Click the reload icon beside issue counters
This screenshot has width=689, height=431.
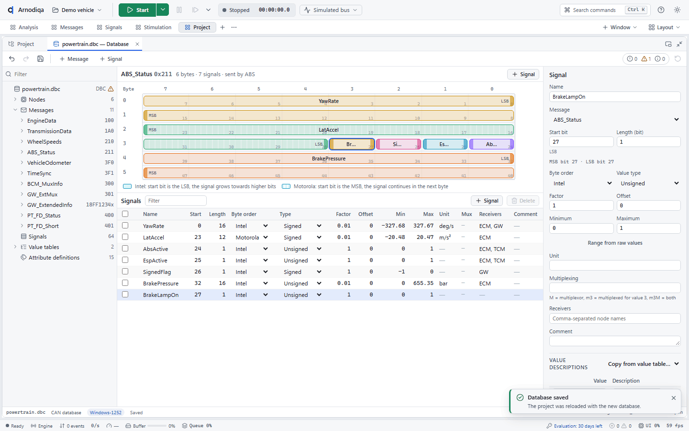(x=678, y=59)
